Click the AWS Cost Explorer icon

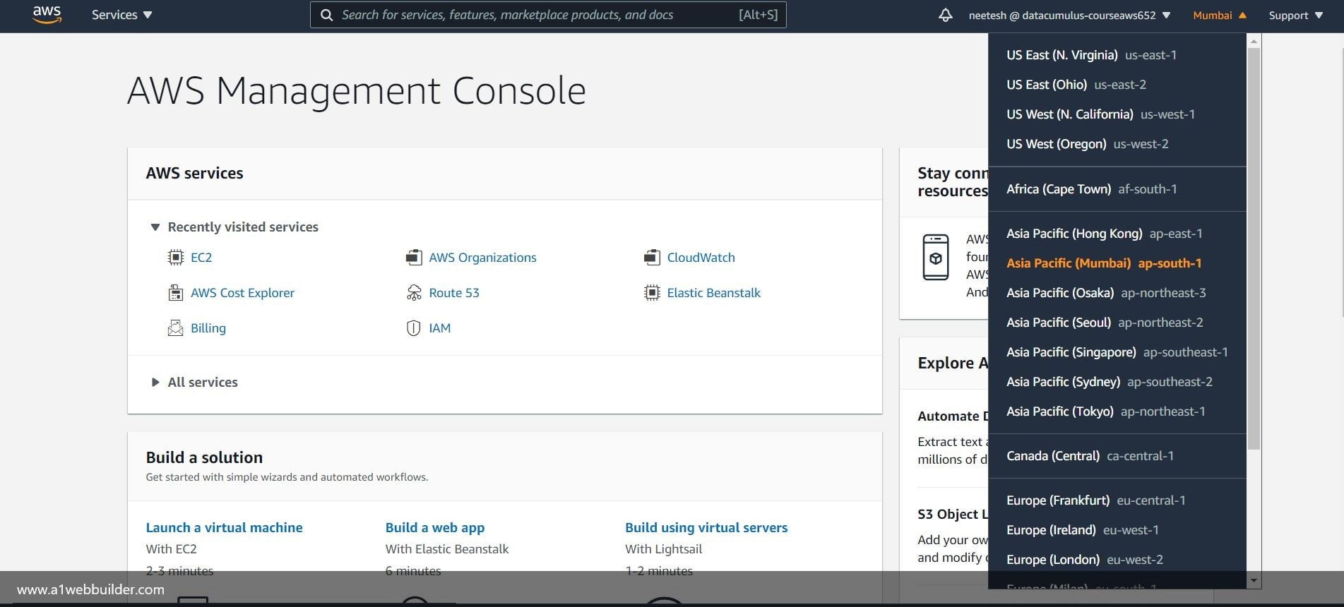coord(175,293)
